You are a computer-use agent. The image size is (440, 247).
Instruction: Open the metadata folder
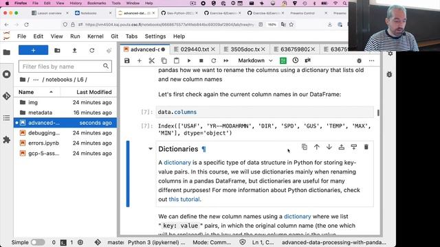[65, 113]
